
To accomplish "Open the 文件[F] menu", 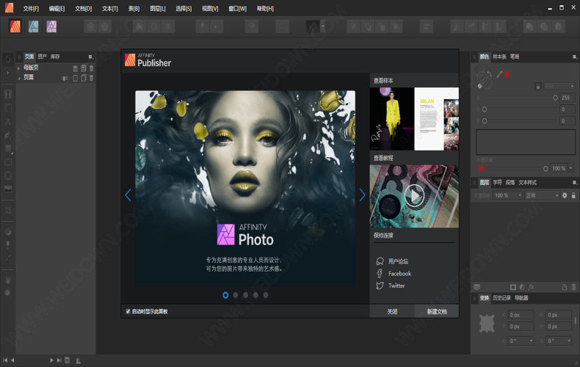I will click(31, 8).
